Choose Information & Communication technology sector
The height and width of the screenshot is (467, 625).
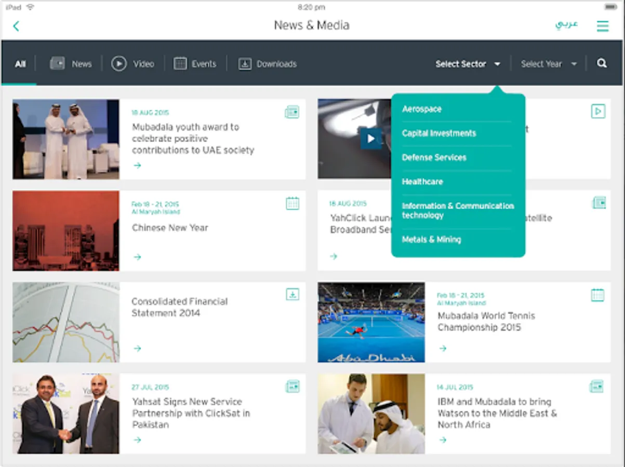tap(458, 210)
